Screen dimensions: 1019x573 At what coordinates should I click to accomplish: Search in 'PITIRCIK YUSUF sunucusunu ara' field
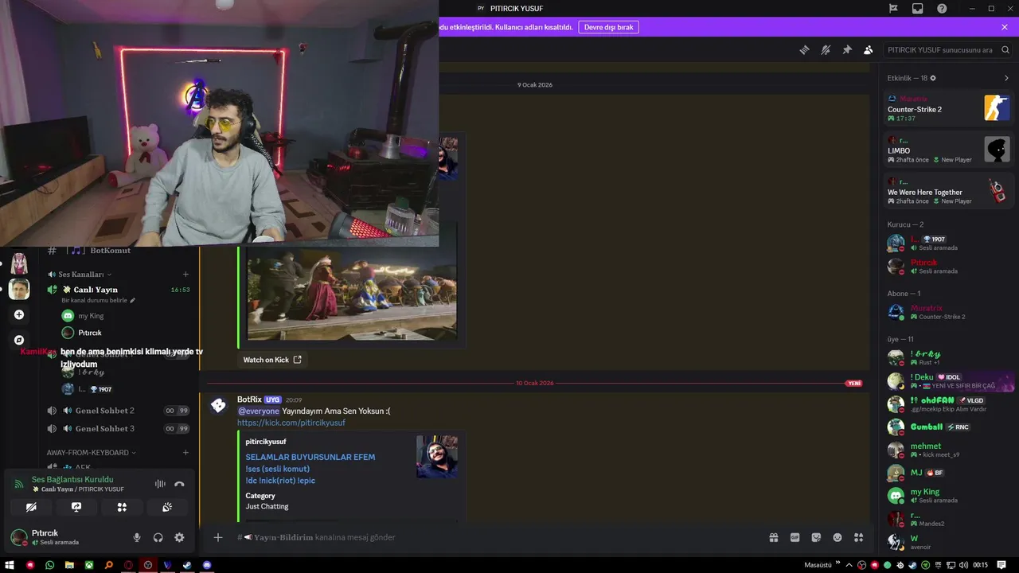pos(947,49)
